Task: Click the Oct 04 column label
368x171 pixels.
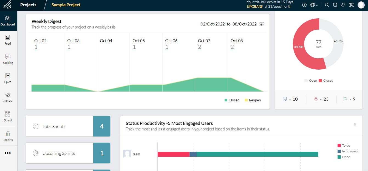Action: tap(106, 41)
